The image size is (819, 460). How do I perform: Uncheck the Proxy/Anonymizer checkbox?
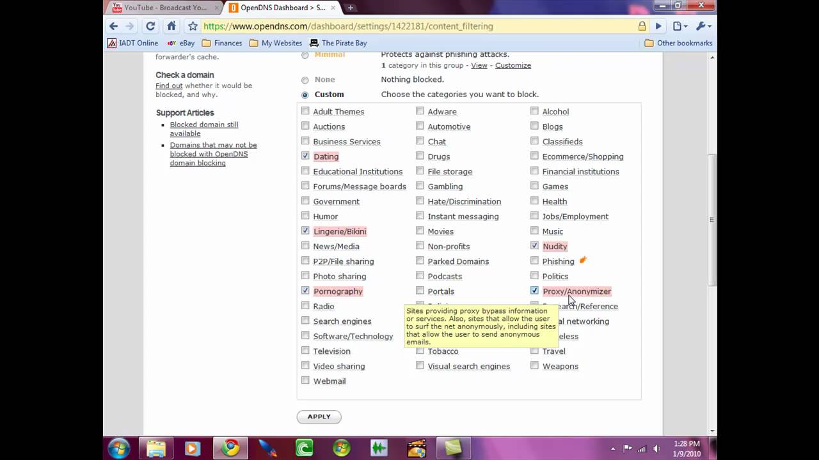[x=534, y=291]
